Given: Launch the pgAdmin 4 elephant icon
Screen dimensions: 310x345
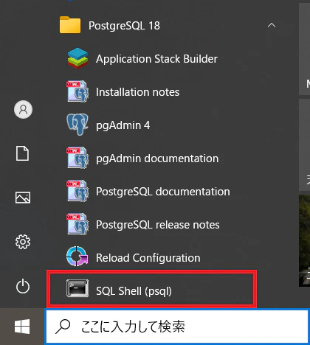Looking at the screenshot, I should click(x=77, y=125).
